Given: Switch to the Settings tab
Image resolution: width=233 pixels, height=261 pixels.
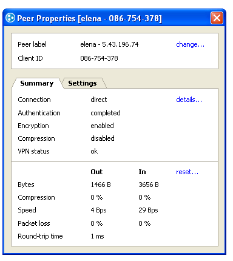Looking at the screenshot, I should click(83, 83).
